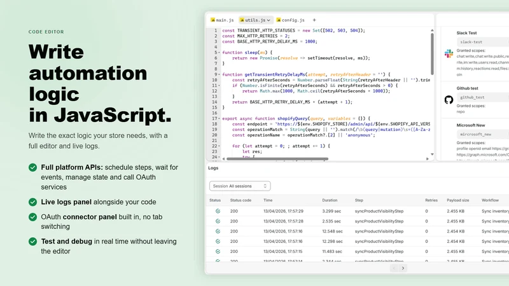509x286 pixels.
Task: Click success status icon for 17:57:29 row
Action: (218, 211)
